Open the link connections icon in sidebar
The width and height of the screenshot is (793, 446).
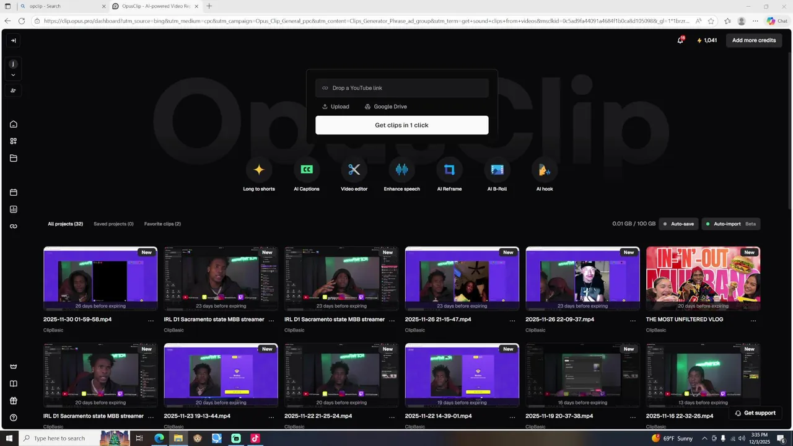[x=14, y=226]
